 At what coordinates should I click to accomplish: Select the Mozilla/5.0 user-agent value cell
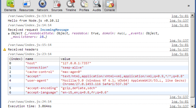pos(124,82)
